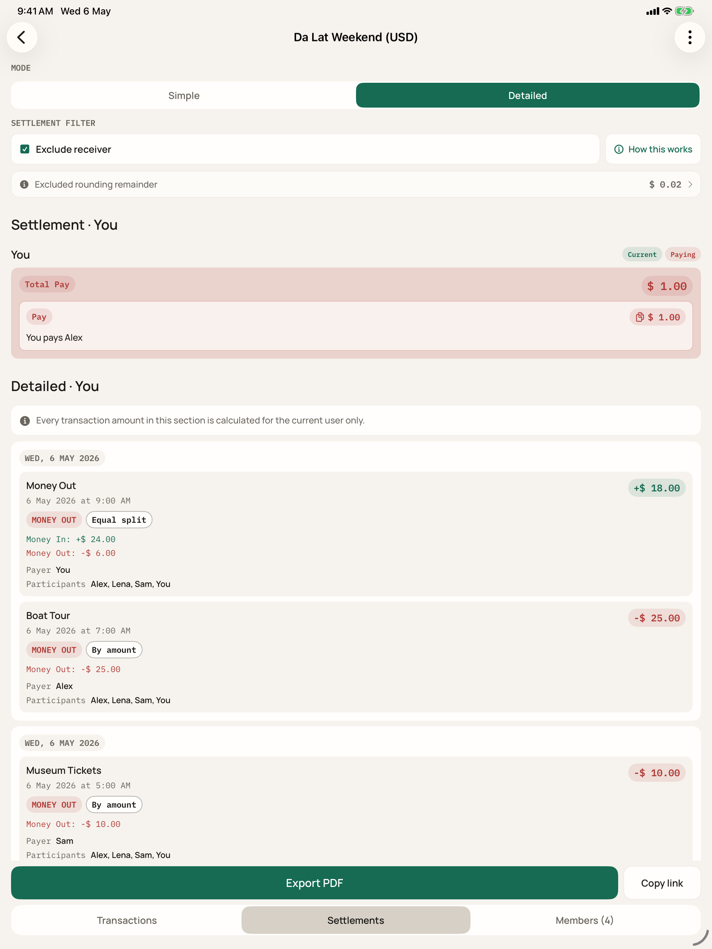Click the info icon beside How this works
The image size is (712, 949).
coord(619,149)
